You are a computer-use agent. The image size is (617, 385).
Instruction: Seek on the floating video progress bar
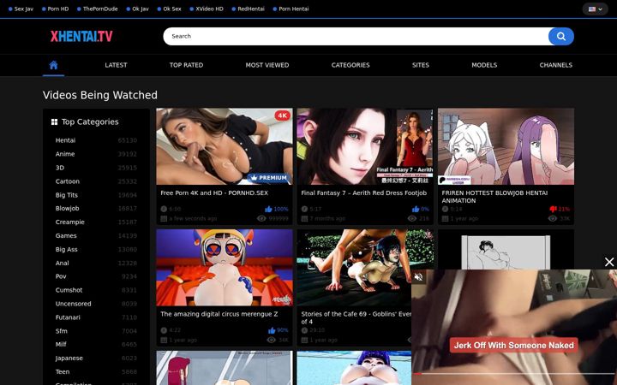click(x=514, y=374)
